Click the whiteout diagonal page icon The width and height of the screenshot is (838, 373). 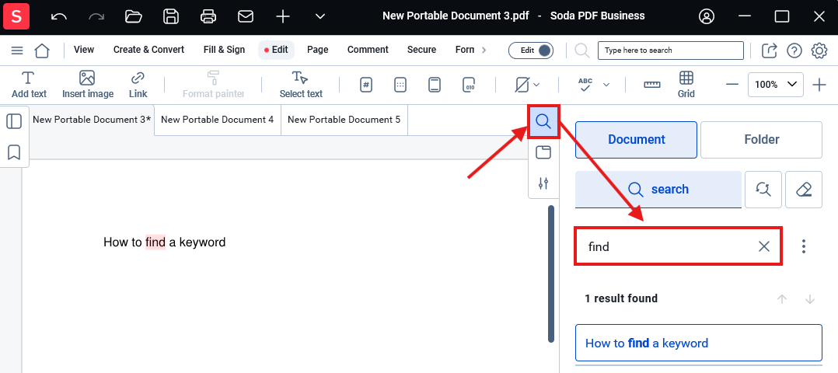[x=522, y=85]
